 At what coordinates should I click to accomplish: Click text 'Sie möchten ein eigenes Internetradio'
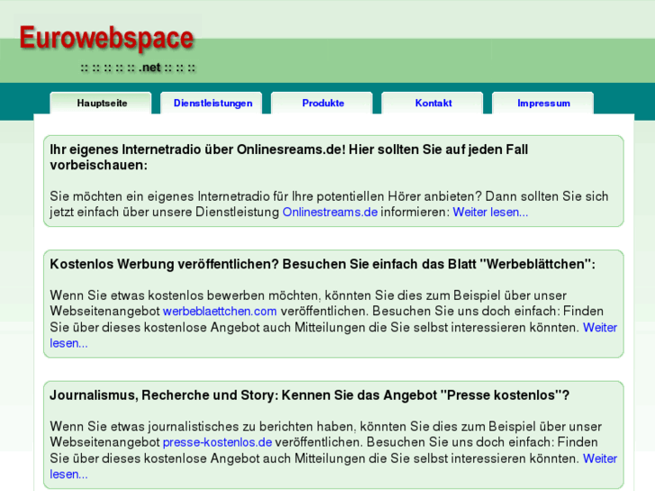click(160, 196)
